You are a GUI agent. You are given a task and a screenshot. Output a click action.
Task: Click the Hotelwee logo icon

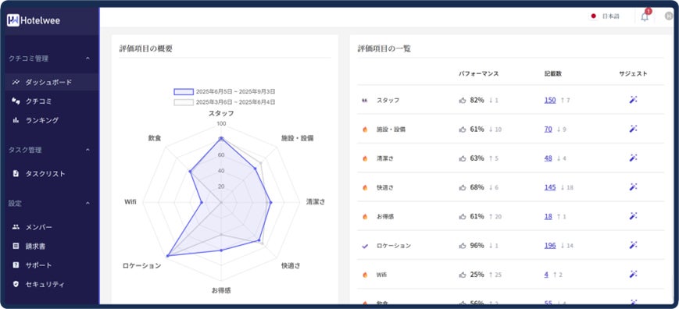[x=13, y=20]
